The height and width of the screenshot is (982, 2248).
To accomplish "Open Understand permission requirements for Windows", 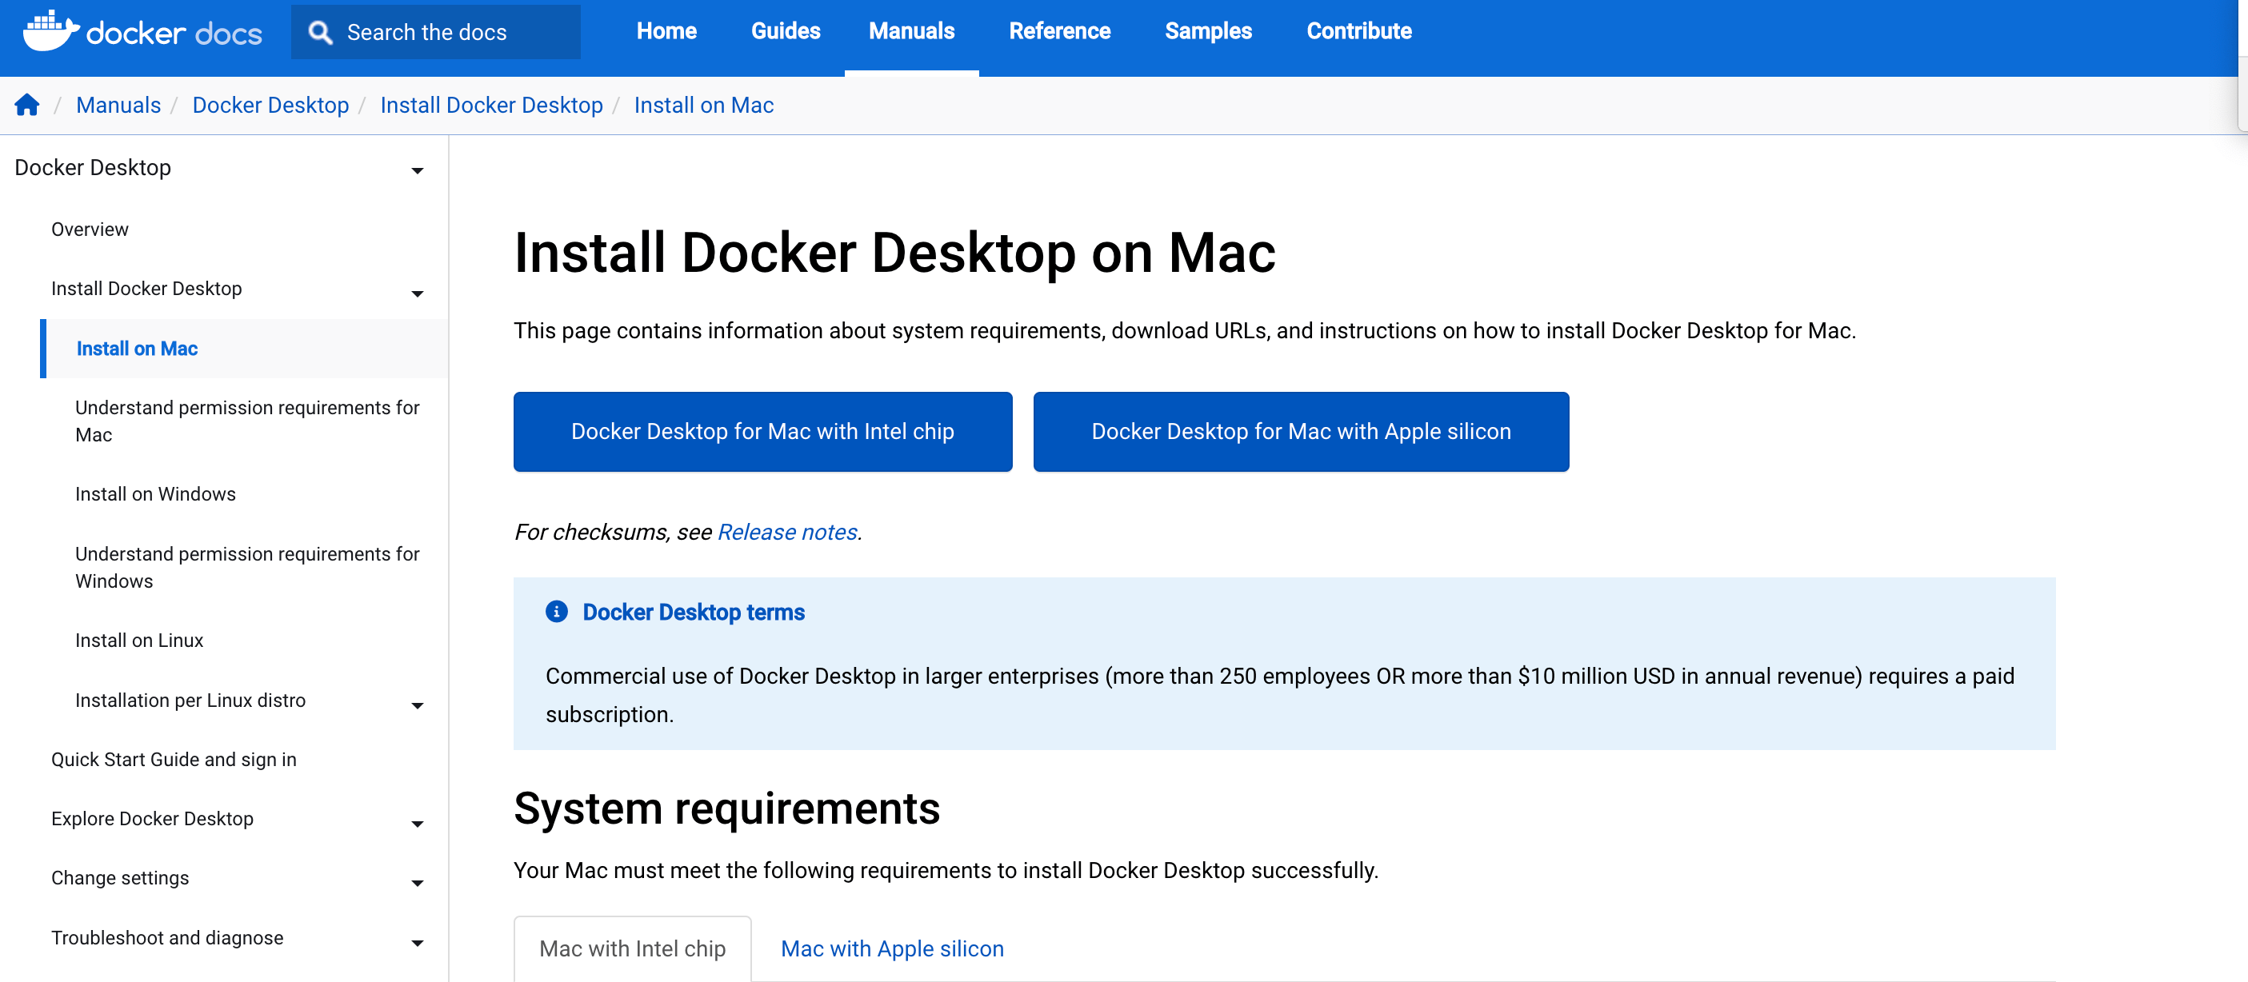I will (248, 567).
